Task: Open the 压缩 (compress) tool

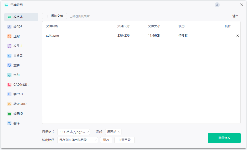Action: click(x=17, y=36)
